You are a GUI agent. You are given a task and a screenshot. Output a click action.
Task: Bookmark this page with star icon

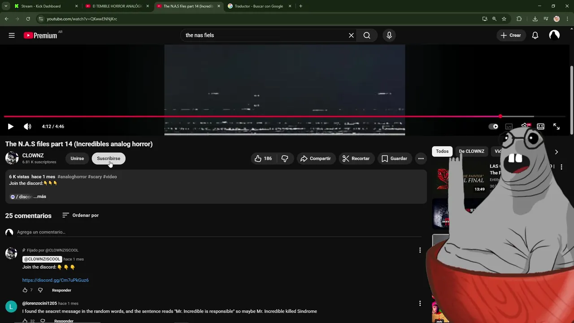[504, 19]
